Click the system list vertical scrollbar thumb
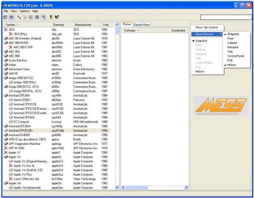This screenshot has width=254, height=198. pyautogui.click(x=117, y=31)
